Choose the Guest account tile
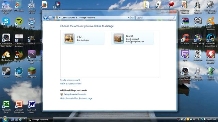Image resolution: width=218 pixels, height=122 pixels. pyautogui.click(x=133, y=38)
